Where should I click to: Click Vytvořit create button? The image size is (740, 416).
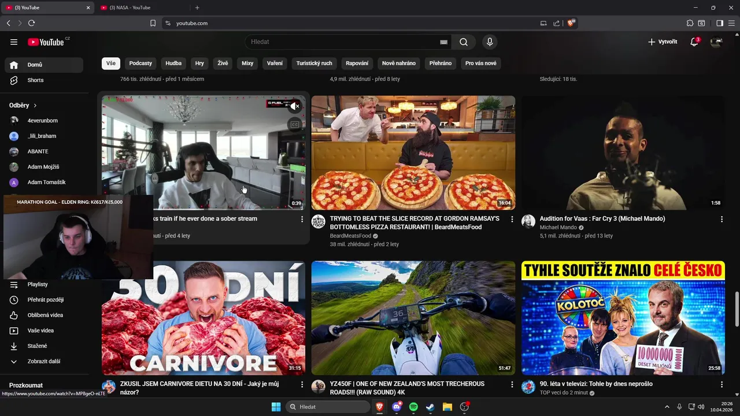[663, 42]
